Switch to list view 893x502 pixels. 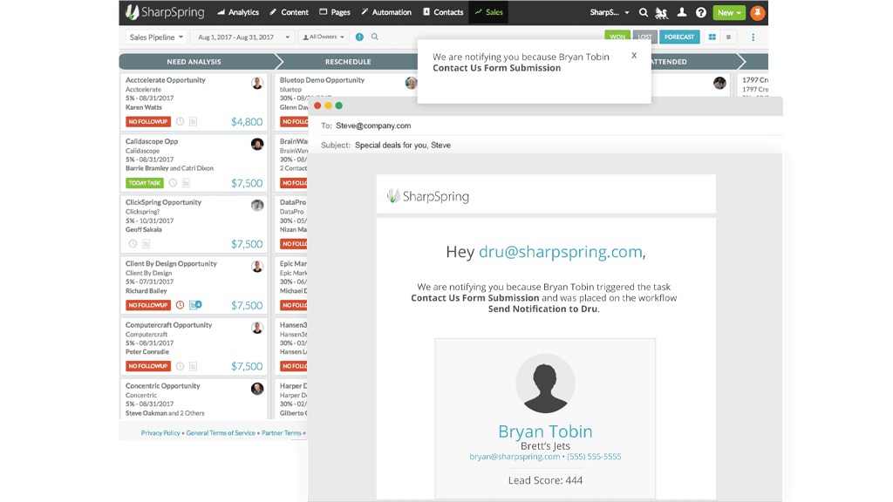[728, 37]
